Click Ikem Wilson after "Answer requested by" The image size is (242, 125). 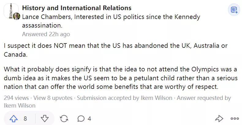(x=20, y=105)
